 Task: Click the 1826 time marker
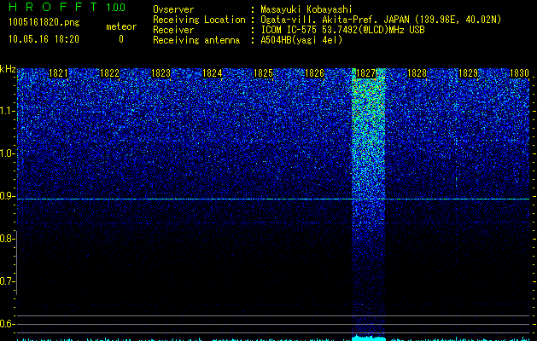[x=314, y=73]
